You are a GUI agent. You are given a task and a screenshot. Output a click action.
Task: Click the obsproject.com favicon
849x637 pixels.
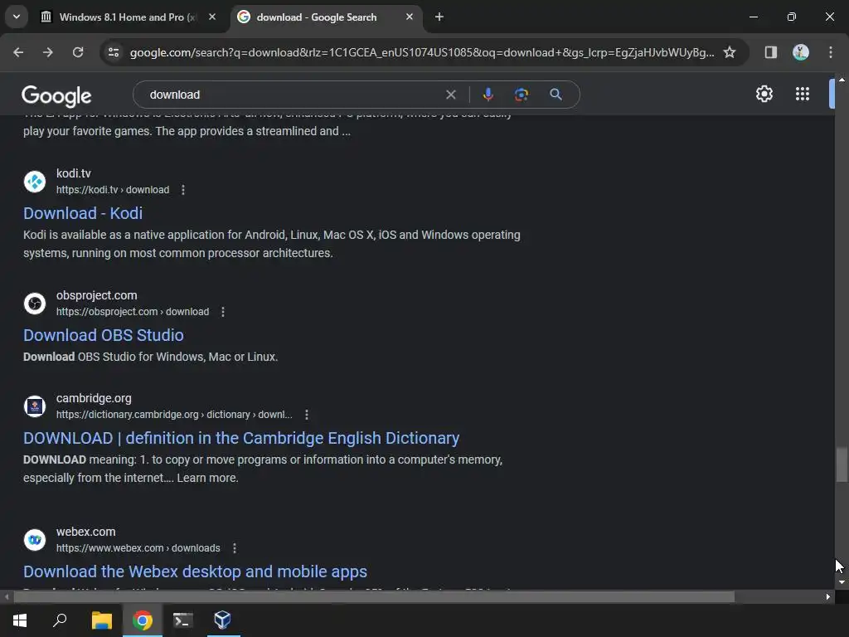(35, 304)
